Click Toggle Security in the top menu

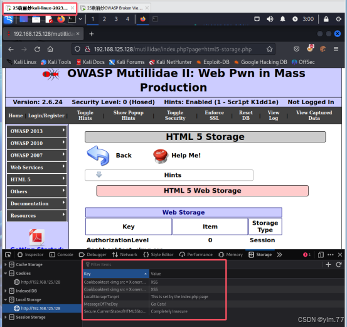click(175, 115)
